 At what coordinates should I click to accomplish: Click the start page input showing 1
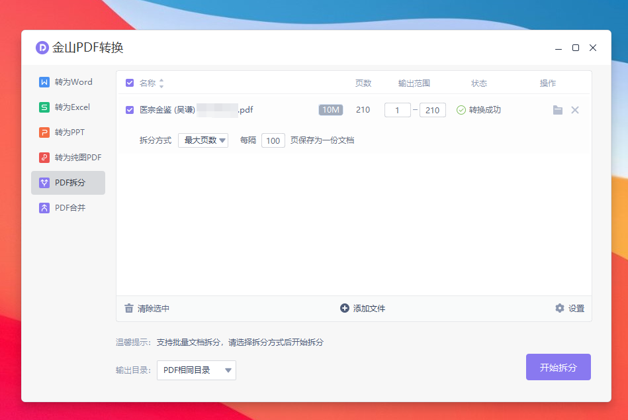point(397,110)
